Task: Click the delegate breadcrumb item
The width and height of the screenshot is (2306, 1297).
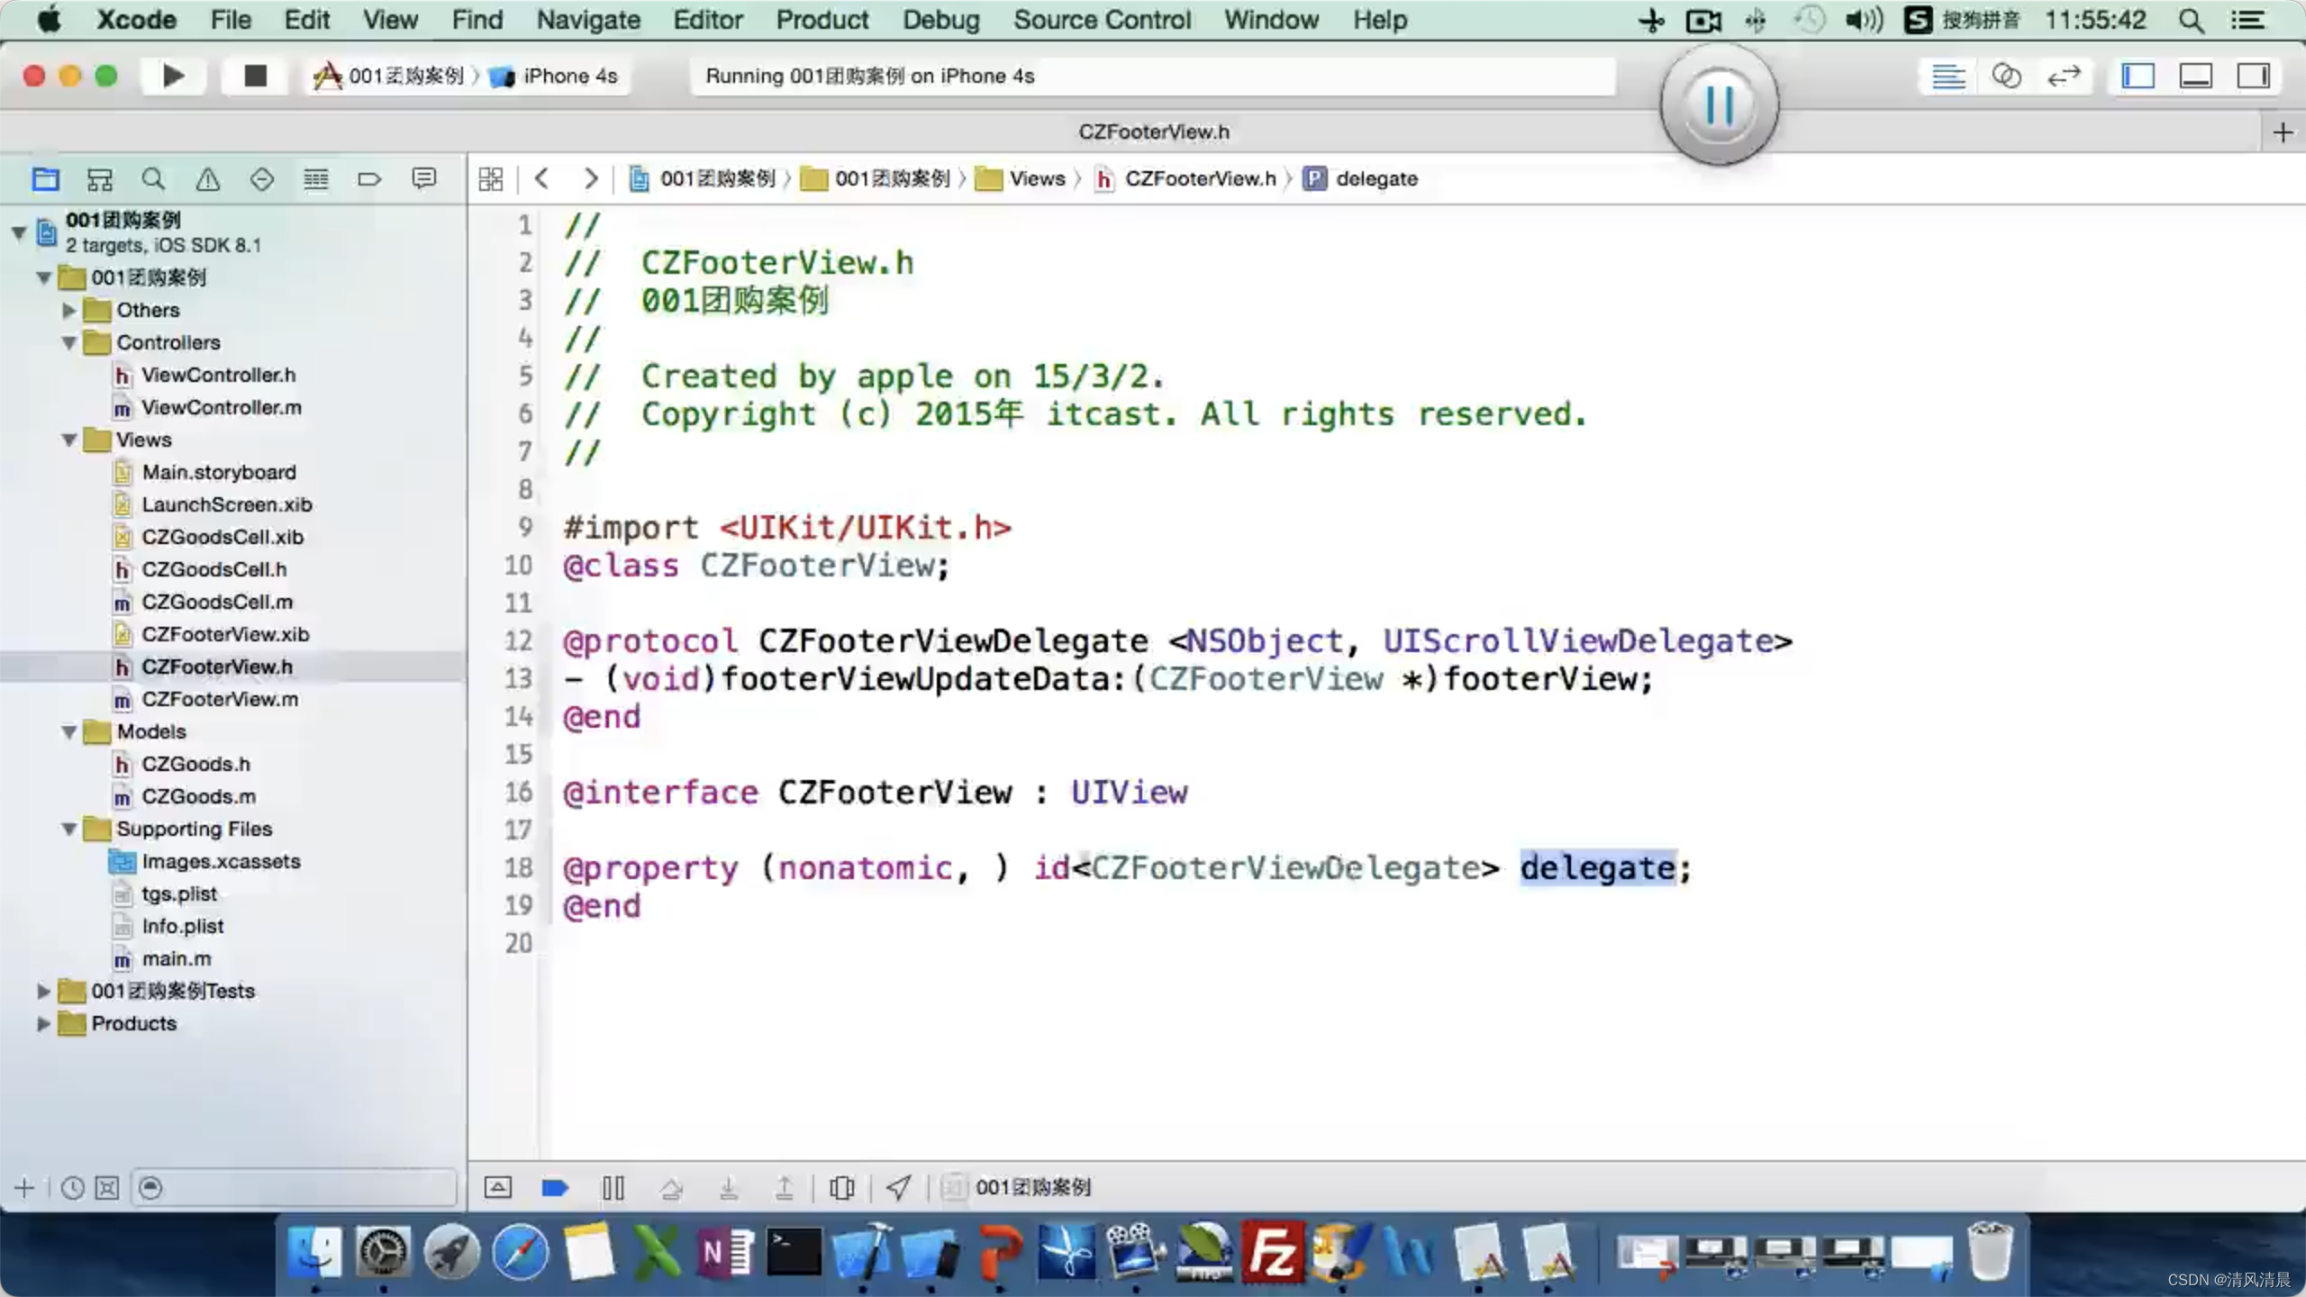Action: click(x=1375, y=177)
